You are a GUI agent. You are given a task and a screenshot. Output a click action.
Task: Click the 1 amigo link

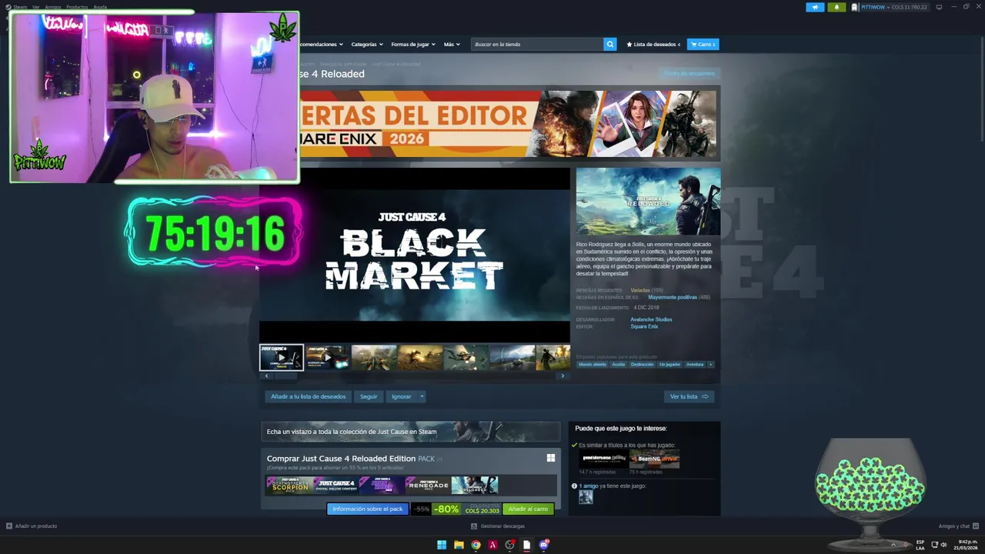pyautogui.click(x=589, y=486)
